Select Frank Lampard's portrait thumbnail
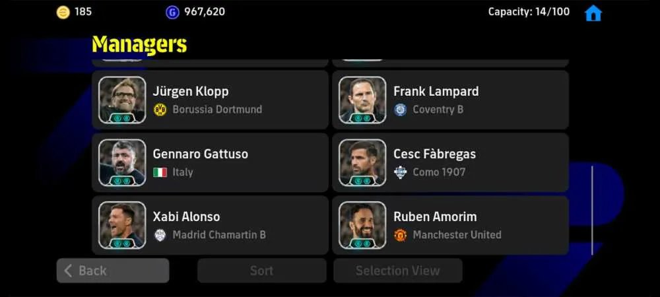 click(x=362, y=100)
